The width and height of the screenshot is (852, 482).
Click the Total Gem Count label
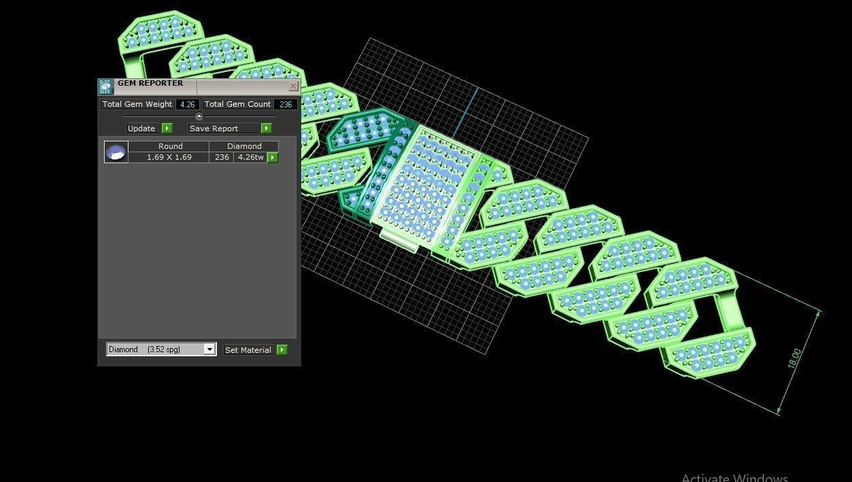pyautogui.click(x=238, y=104)
